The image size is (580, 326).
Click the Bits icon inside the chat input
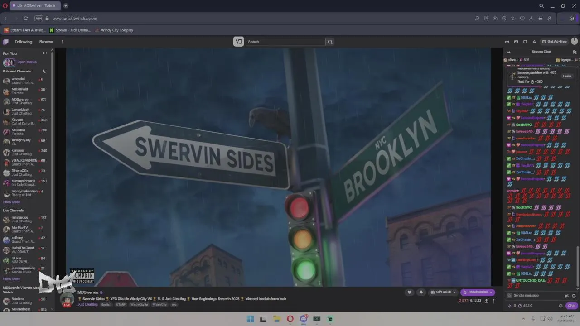tap(566, 296)
